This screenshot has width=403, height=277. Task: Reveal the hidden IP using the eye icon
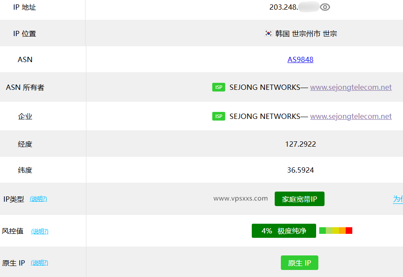click(x=325, y=7)
